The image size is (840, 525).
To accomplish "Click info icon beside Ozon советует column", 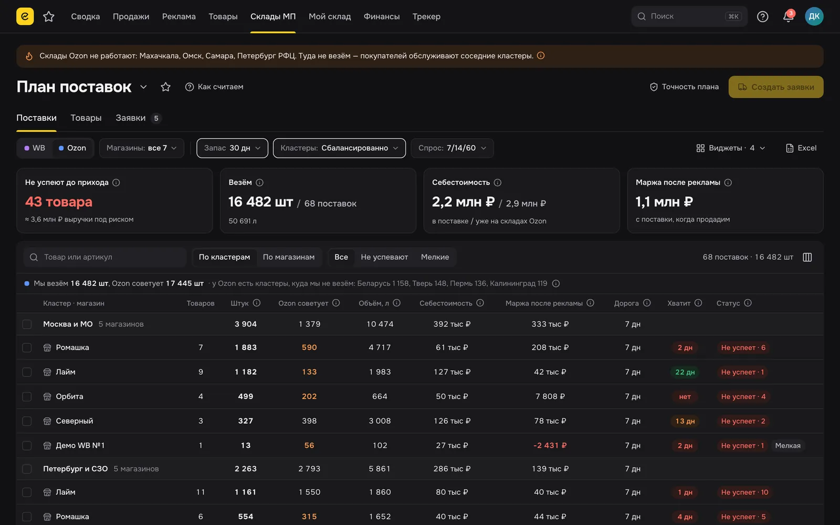I will coord(336,303).
